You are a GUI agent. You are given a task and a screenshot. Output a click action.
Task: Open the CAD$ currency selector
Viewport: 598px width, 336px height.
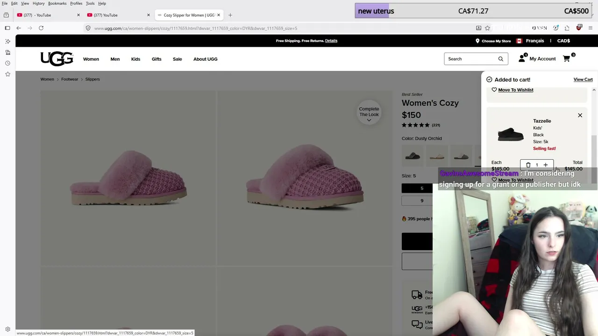[x=563, y=41]
